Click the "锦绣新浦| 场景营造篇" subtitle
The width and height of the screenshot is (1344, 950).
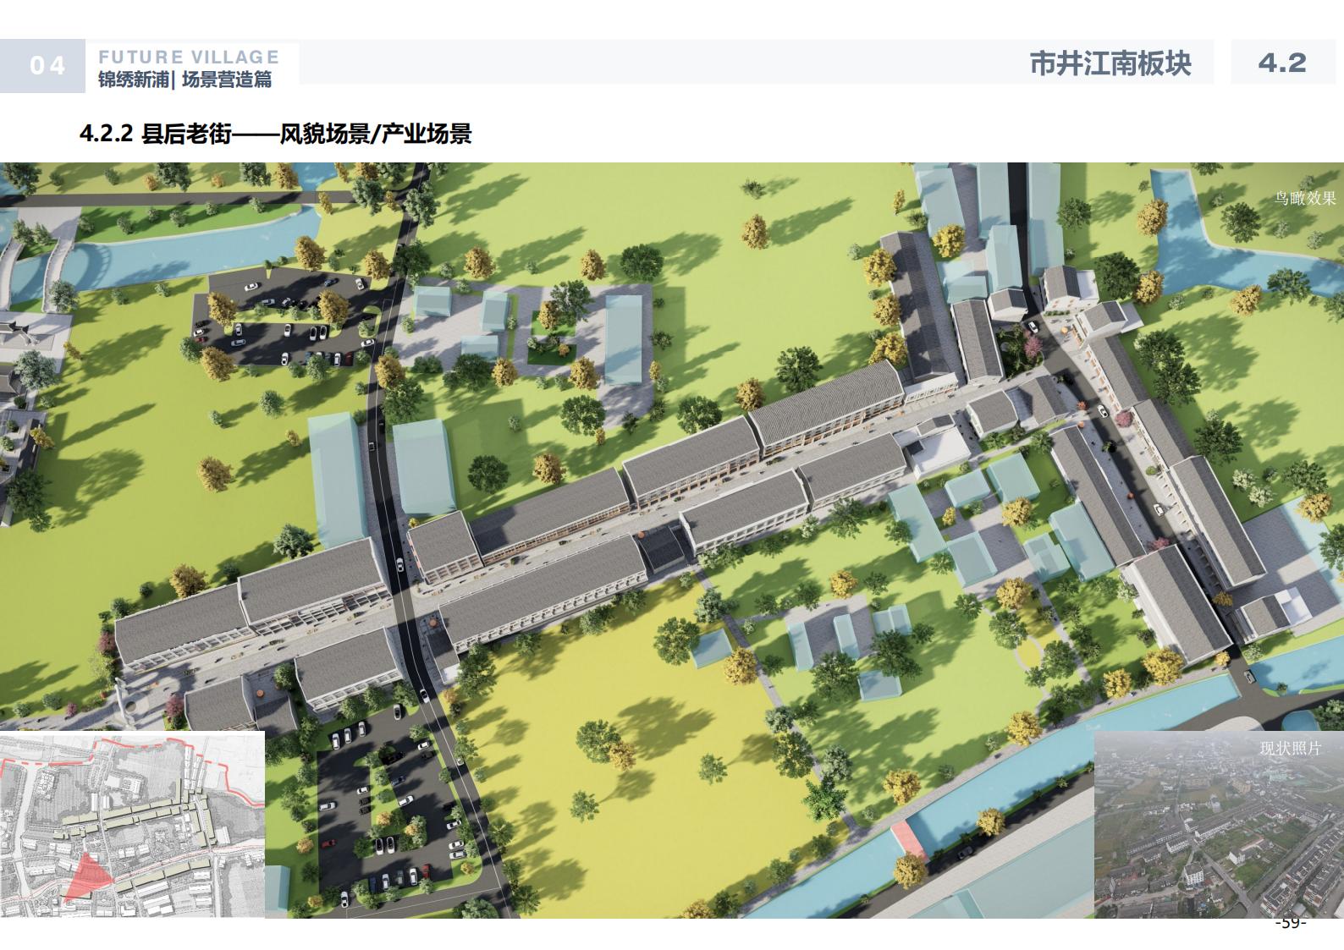[185, 80]
